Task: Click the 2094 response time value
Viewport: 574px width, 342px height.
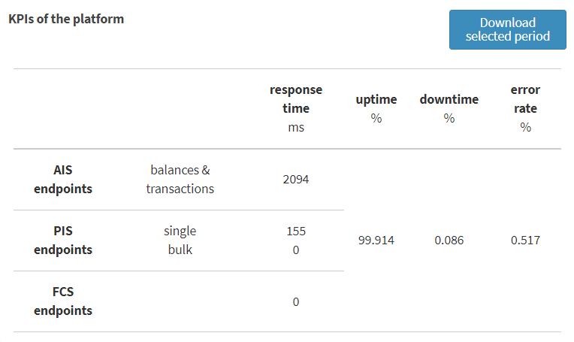Action: 296,180
